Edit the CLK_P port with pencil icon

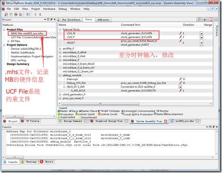pyautogui.click(x=180, y=37)
